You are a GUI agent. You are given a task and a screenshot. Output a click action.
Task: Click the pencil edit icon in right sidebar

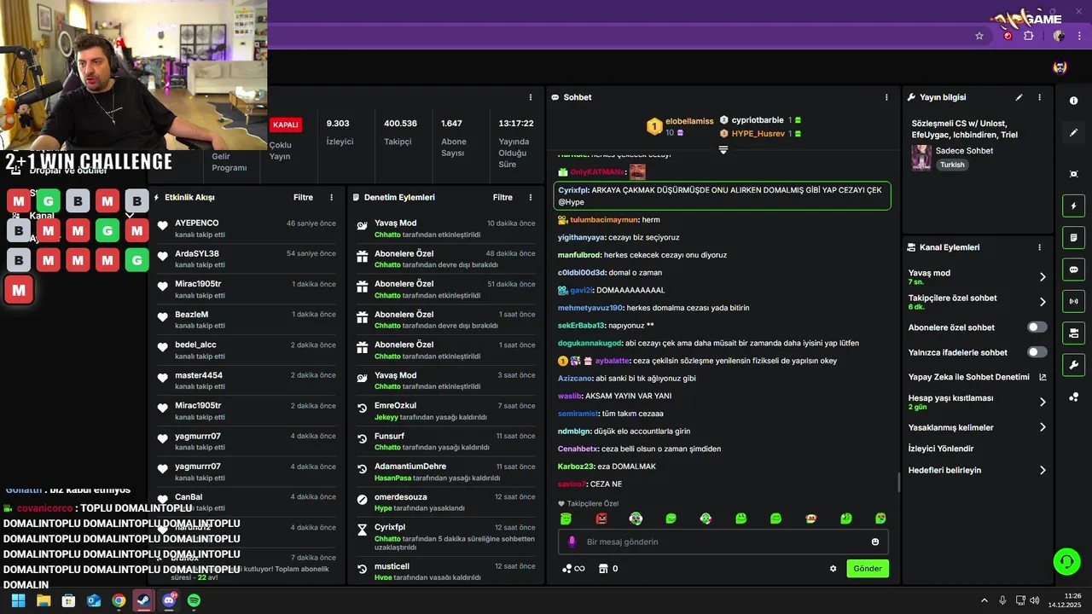1073,133
